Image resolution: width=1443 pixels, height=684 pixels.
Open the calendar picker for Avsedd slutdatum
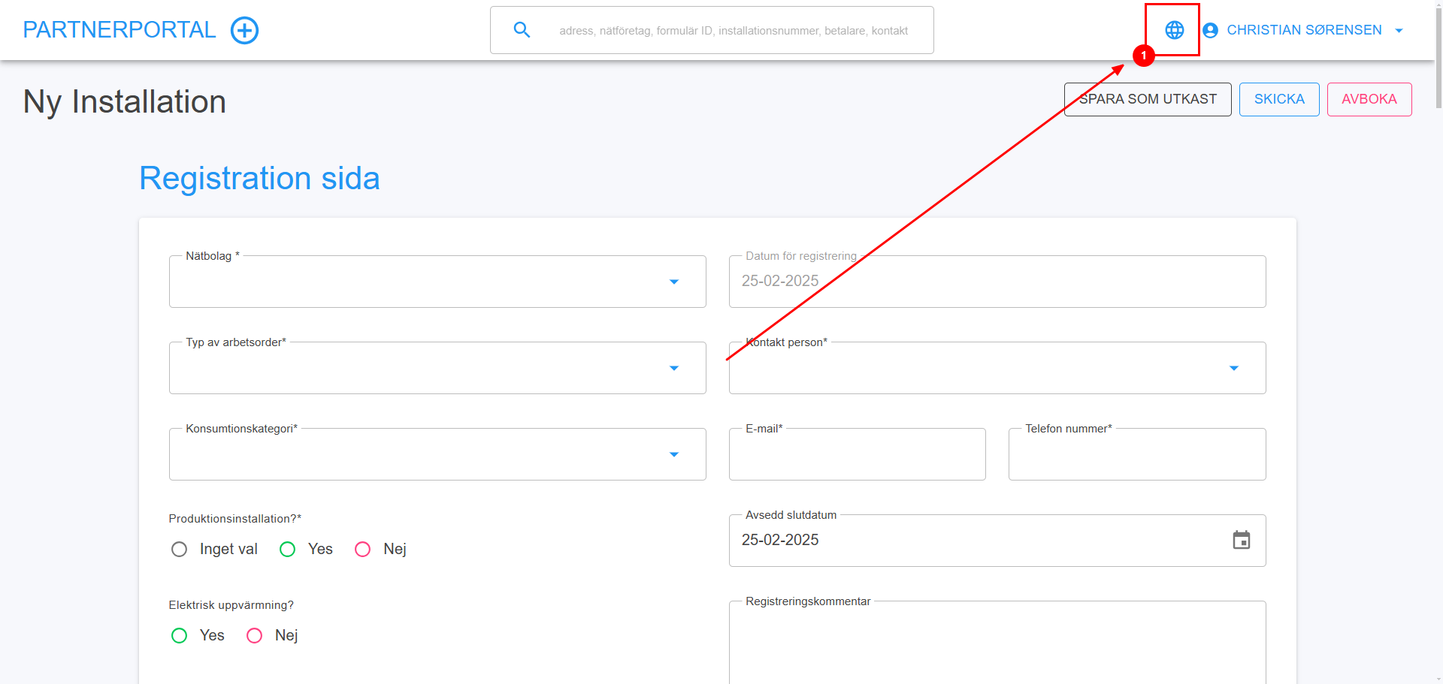pyautogui.click(x=1241, y=540)
